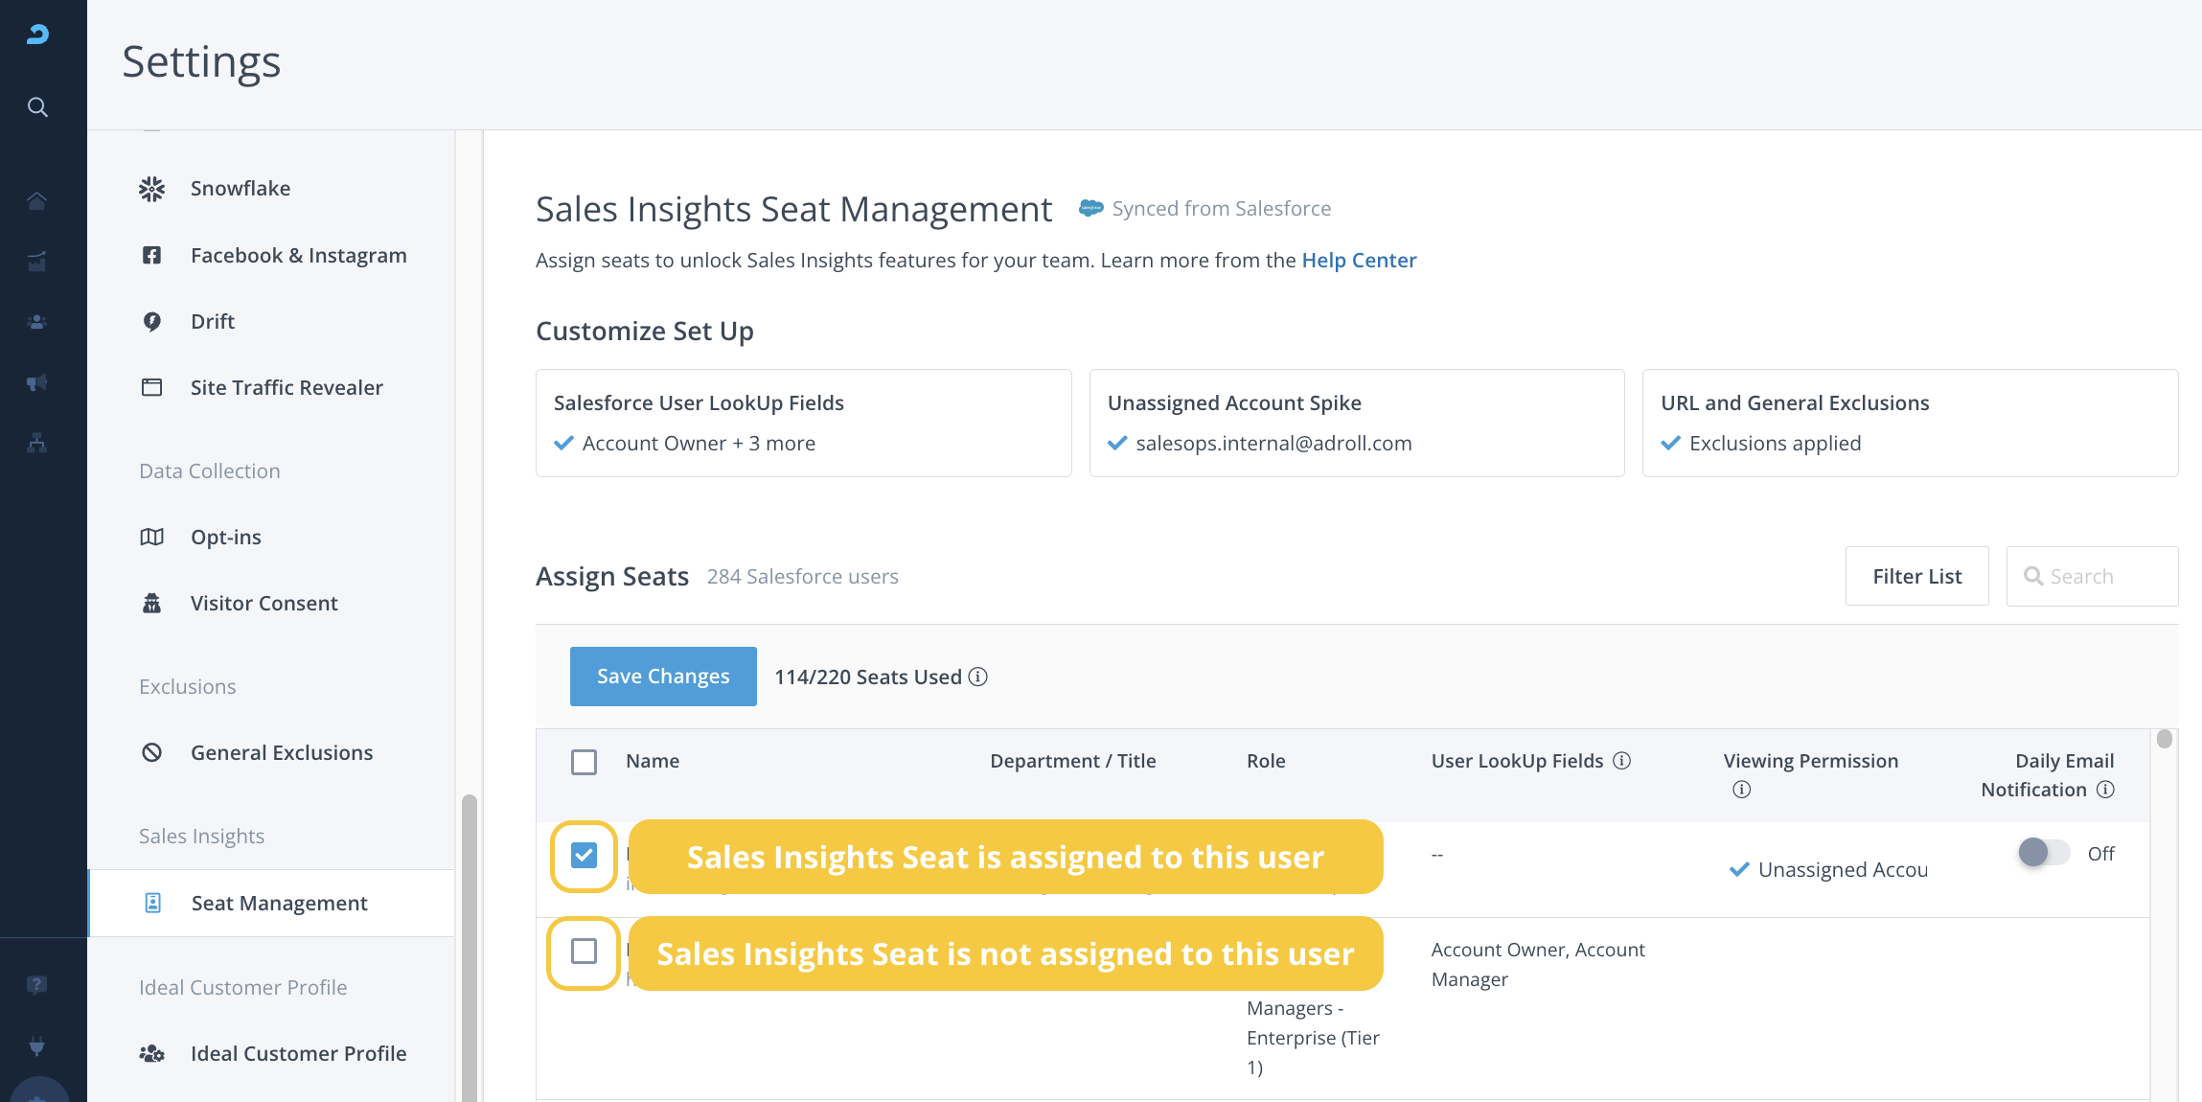This screenshot has height=1102, width=2202.
Task: Open the hierarchy sitemap icon in rail
Action: point(36,443)
